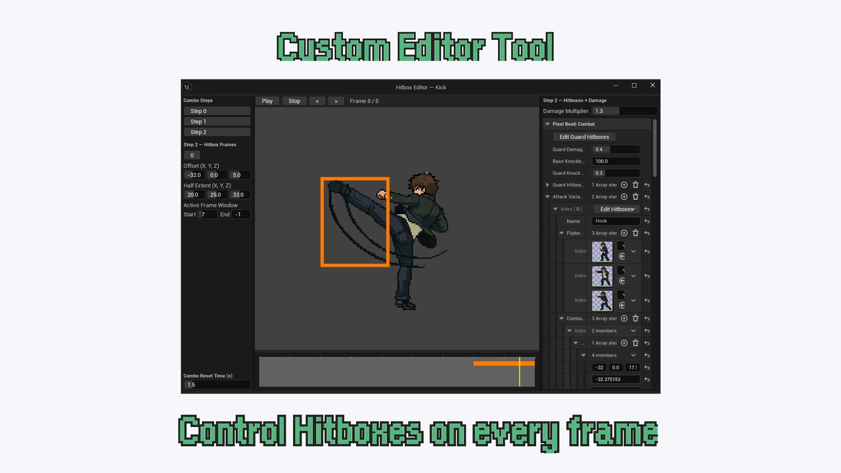Reset the 4 members row
Image resolution: width=841 pixels, height=473 pixels.
click(647, 355)
